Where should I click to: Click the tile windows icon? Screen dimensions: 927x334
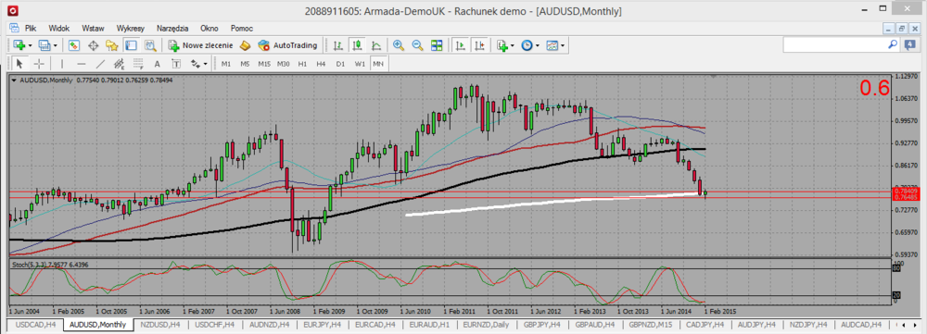pos(437,44)
